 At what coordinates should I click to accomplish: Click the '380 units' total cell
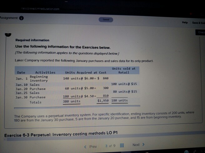(x=72, y=101)
